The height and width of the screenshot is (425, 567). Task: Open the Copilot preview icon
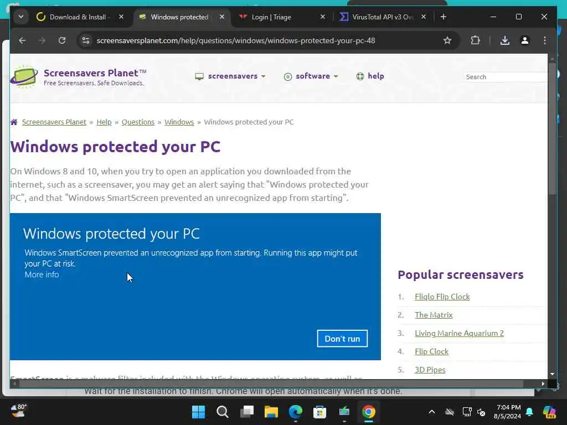click(549, 412)
